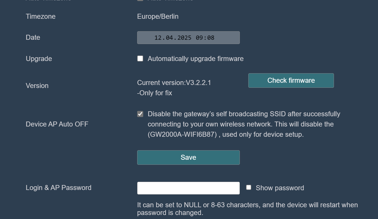Click the Timezone label
The image size is (378, 219).
pyautogui.click(x=40, y=16)
